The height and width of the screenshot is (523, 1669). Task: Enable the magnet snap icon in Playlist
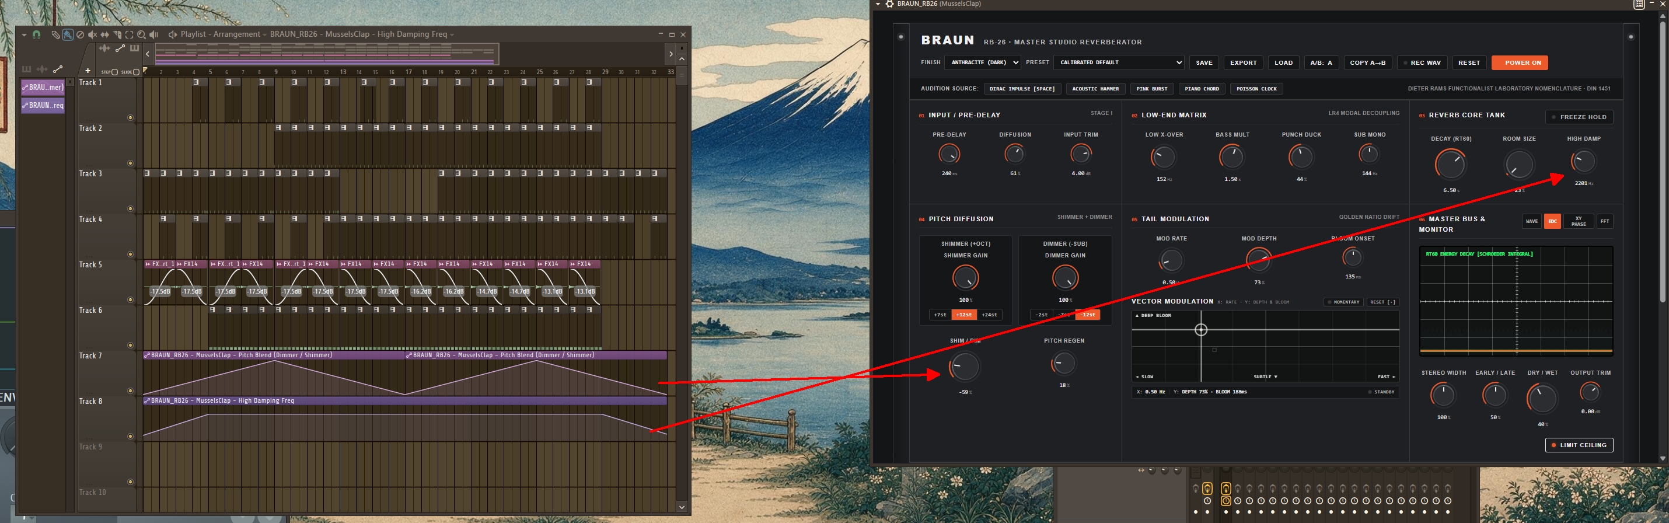pyautogui.click(x=37, y=35)
